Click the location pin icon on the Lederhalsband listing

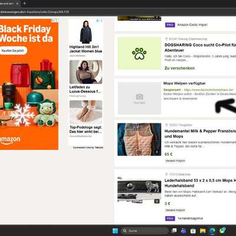pyautogui.click(x=166, y=174)
